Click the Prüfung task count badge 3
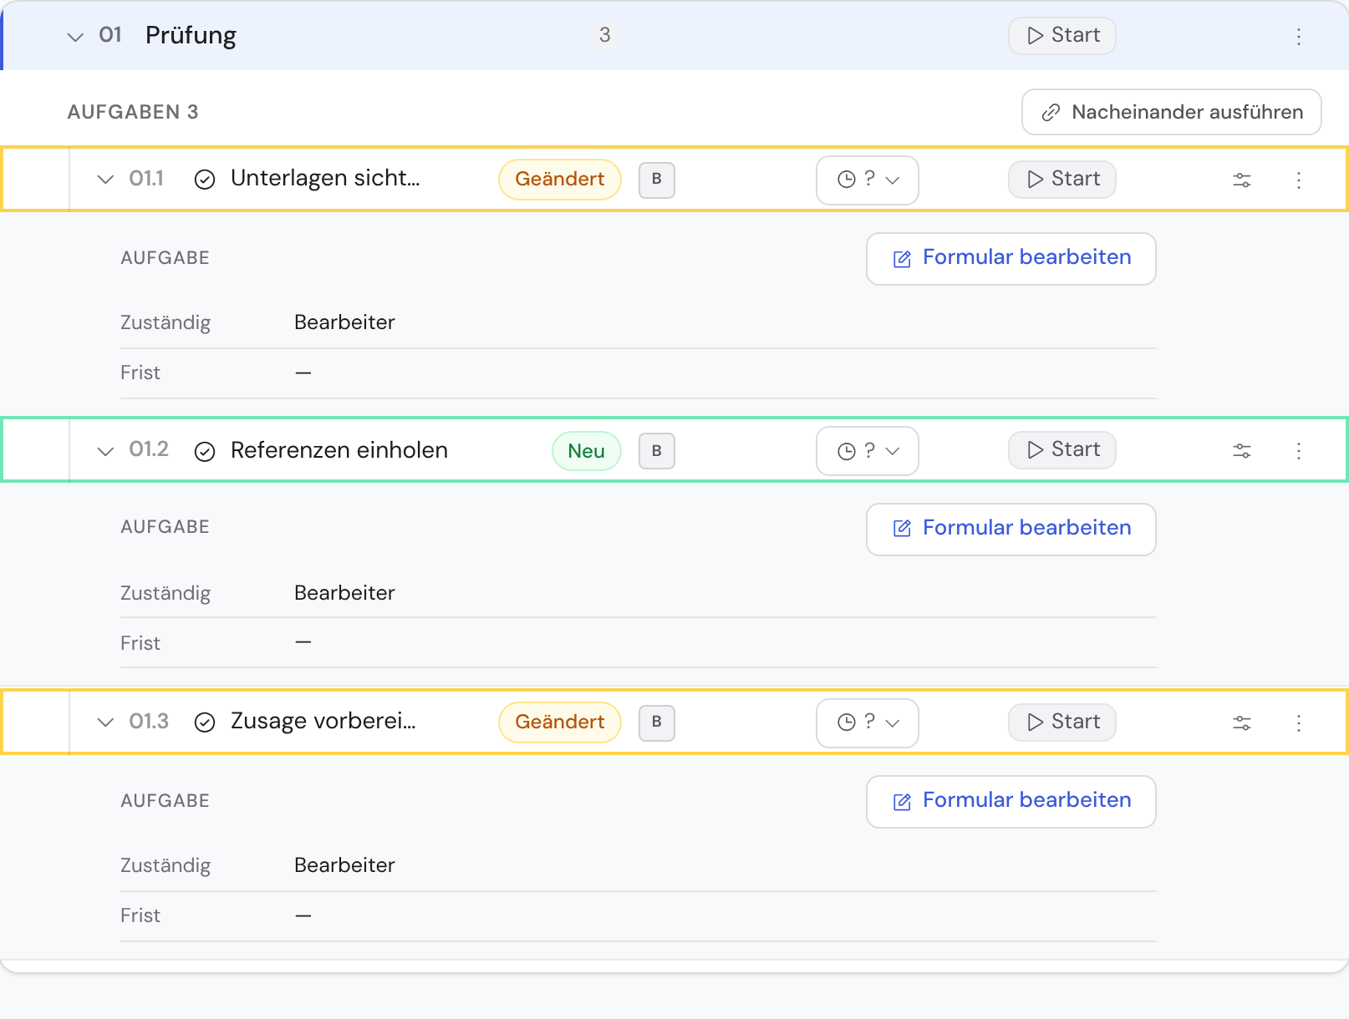 pos(604,35)
